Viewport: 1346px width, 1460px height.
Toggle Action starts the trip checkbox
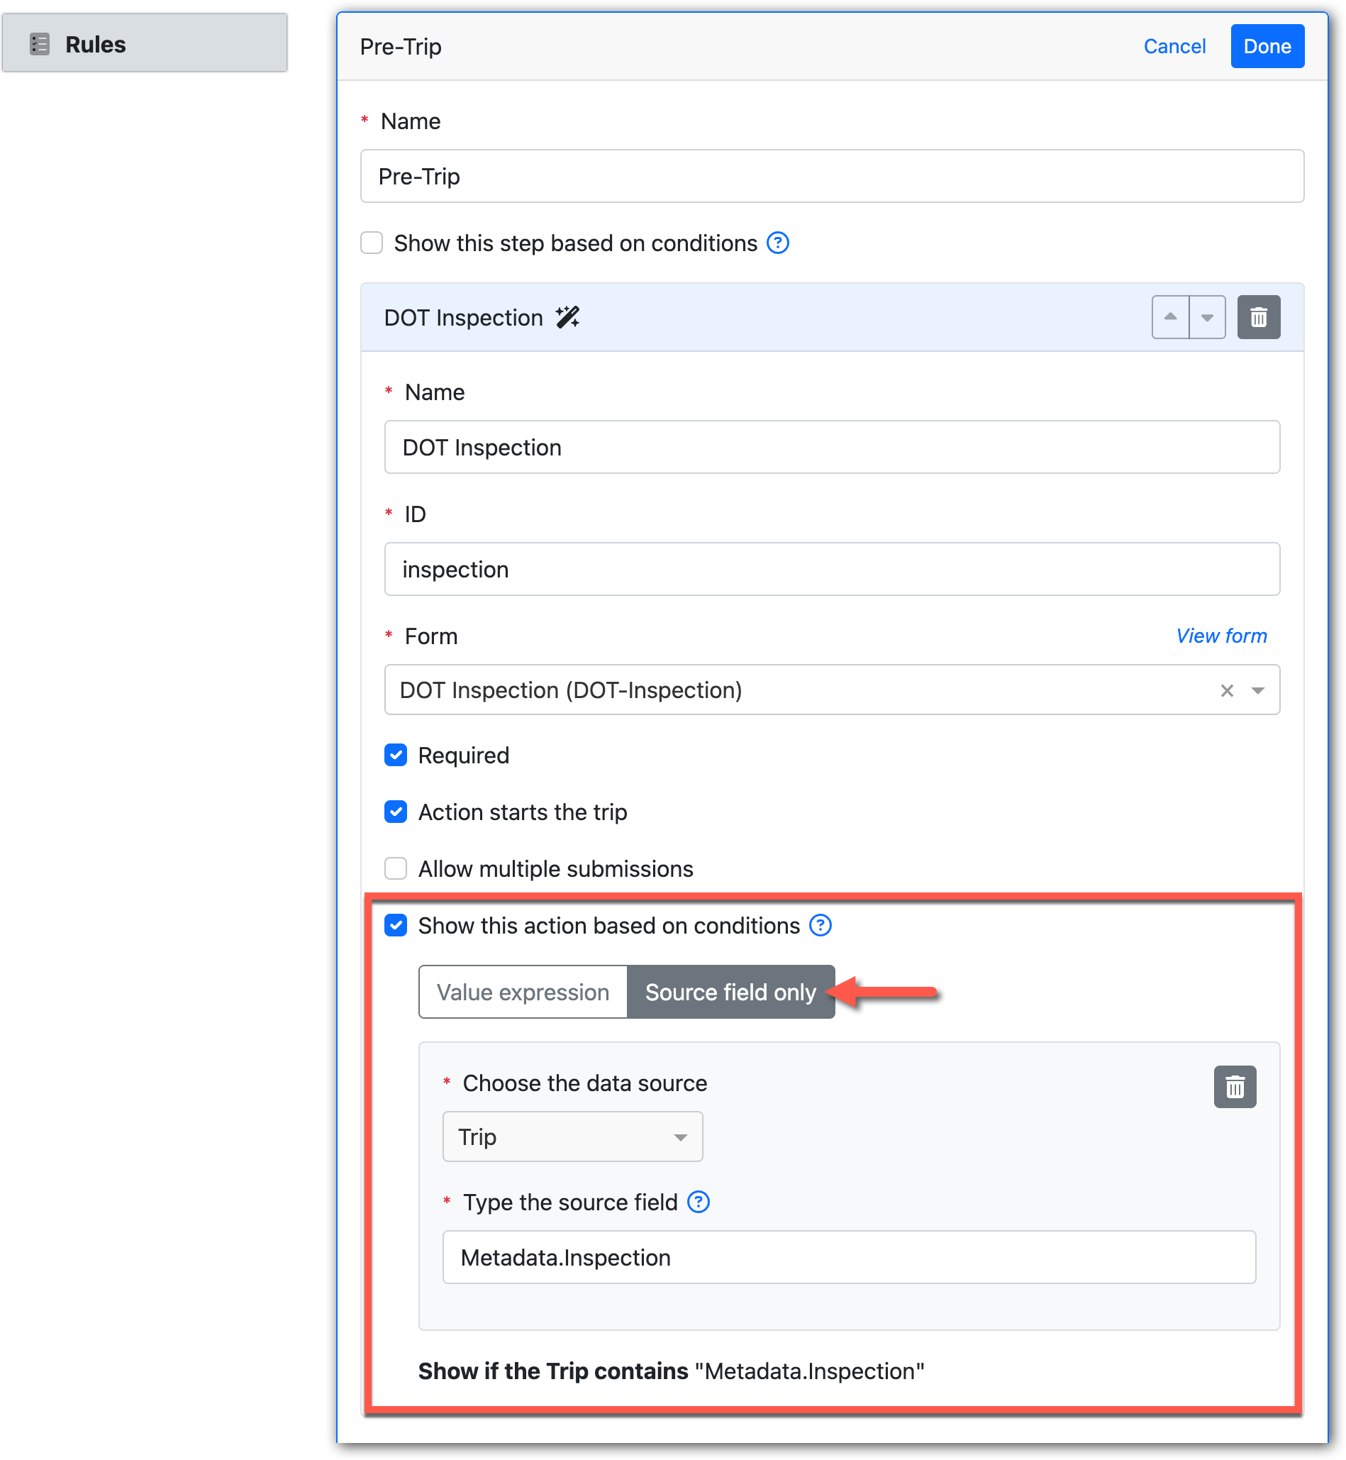[x=396, y=812]
